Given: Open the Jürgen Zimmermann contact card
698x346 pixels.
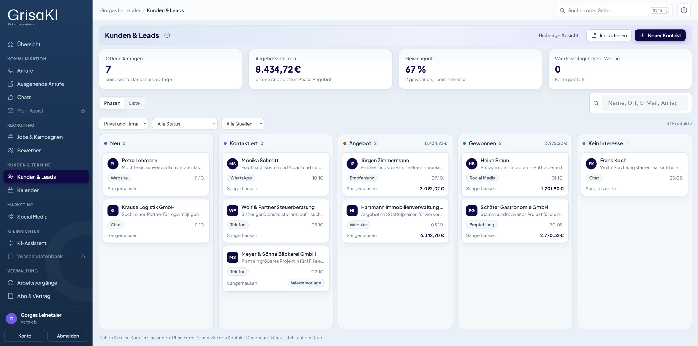Looking at the screenshot, I should tap(395, 174).
